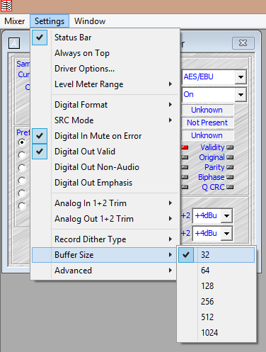266x352 pixels.
Task: Enable Digital Out Non-Audio
Action: pyautogui.click(x=105, y=167)
